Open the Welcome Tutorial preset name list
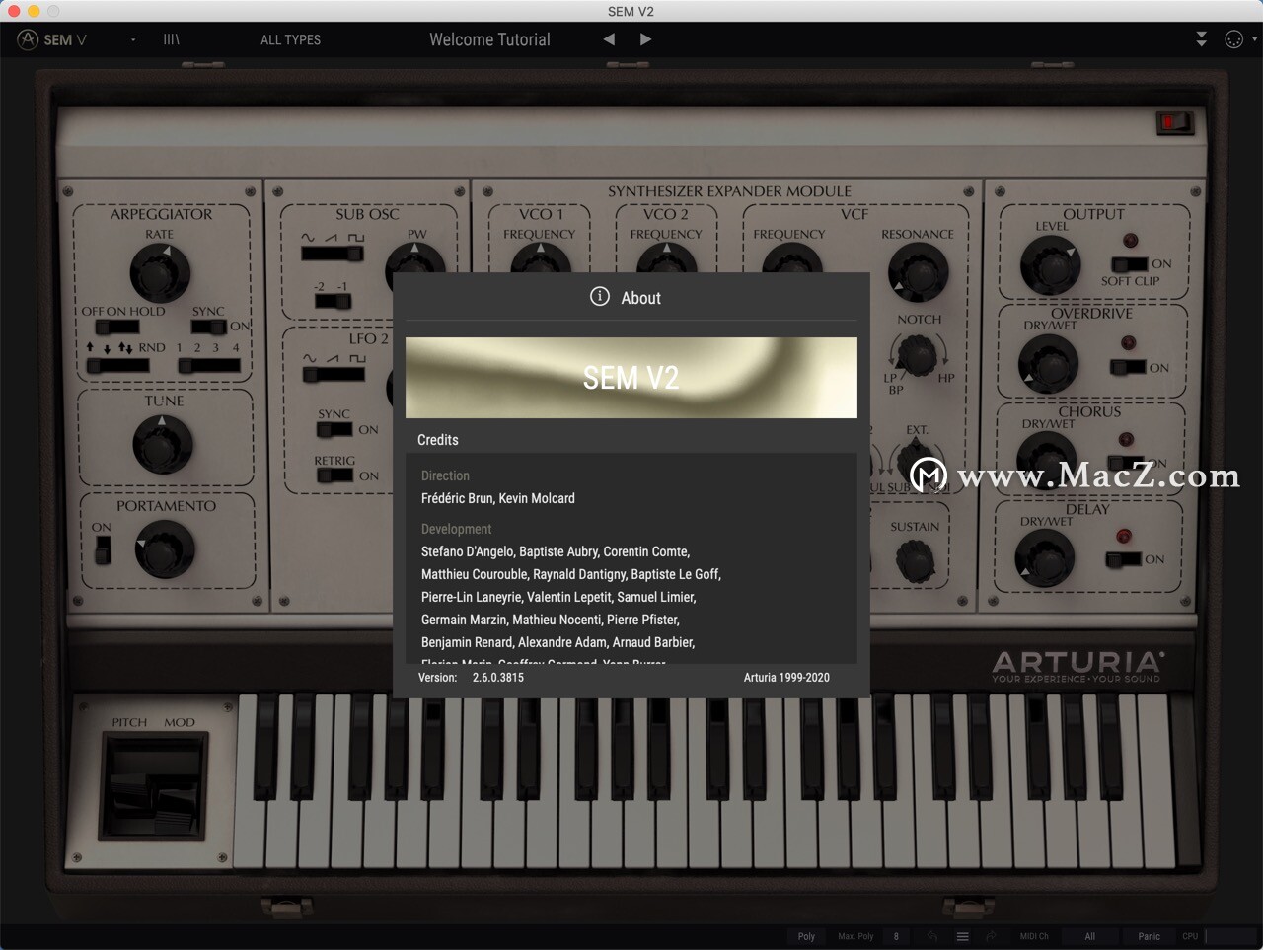The height and width of the screenshot is (950, 1263). pyautogui.click(x=489, y=39)
